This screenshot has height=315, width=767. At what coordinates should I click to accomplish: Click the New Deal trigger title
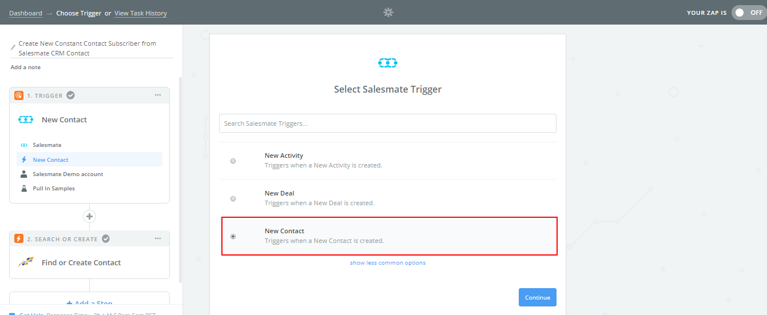280,193
